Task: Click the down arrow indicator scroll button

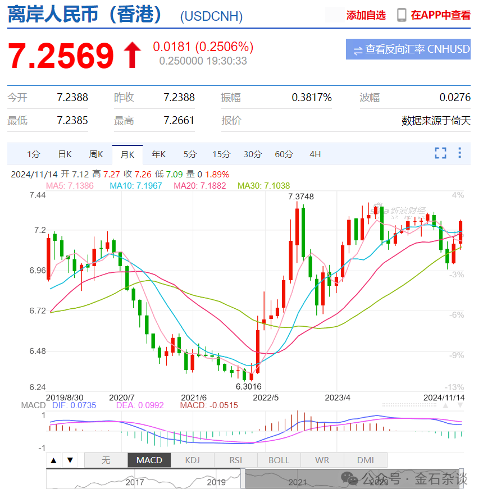Action: tap(70, 460)
